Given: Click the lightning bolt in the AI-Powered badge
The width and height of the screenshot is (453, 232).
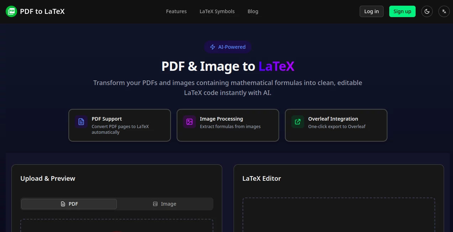Looking at the screenshot, I should [213, 47].
